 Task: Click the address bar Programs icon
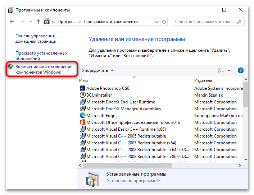(x=47, y=22)
